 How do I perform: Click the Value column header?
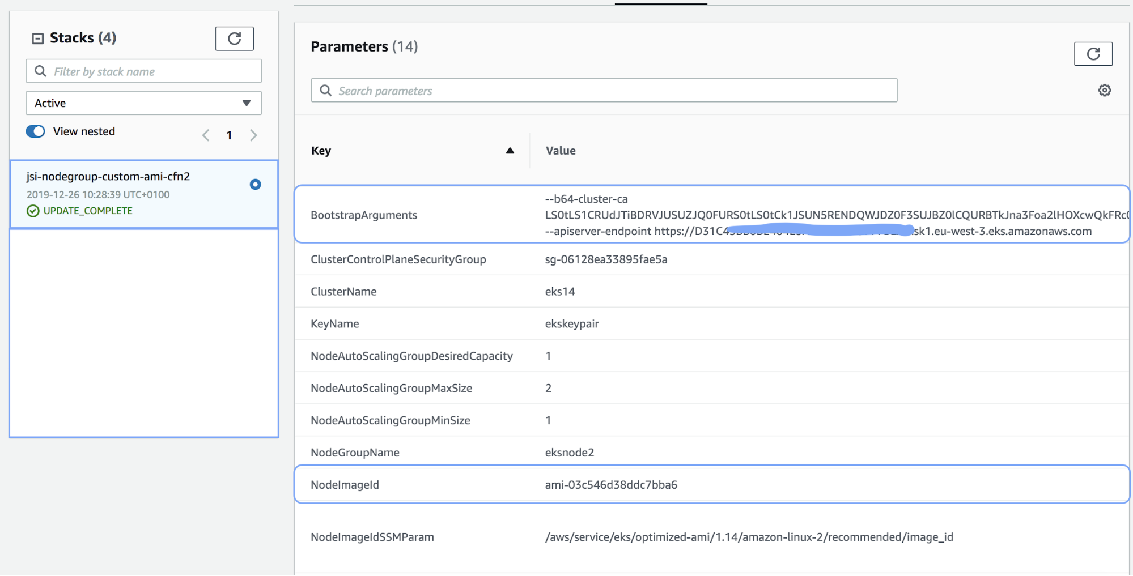tap(561, 151)
